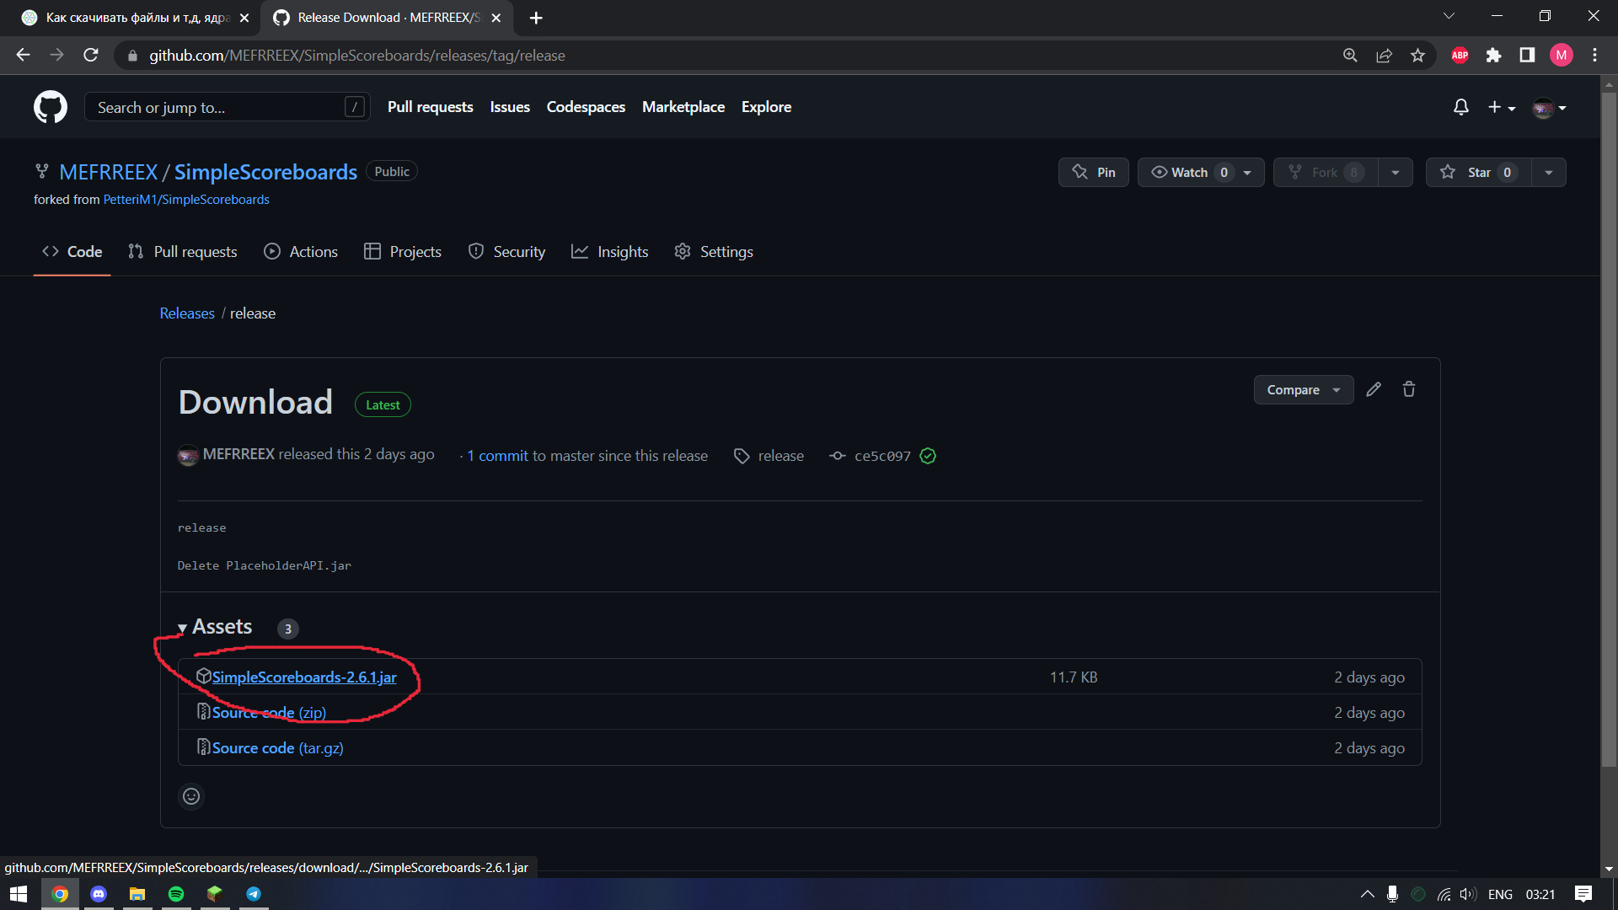1618x910 pixels.
Task: Click the Chrome bookmark star icon
Action: tap(1418, 56)
